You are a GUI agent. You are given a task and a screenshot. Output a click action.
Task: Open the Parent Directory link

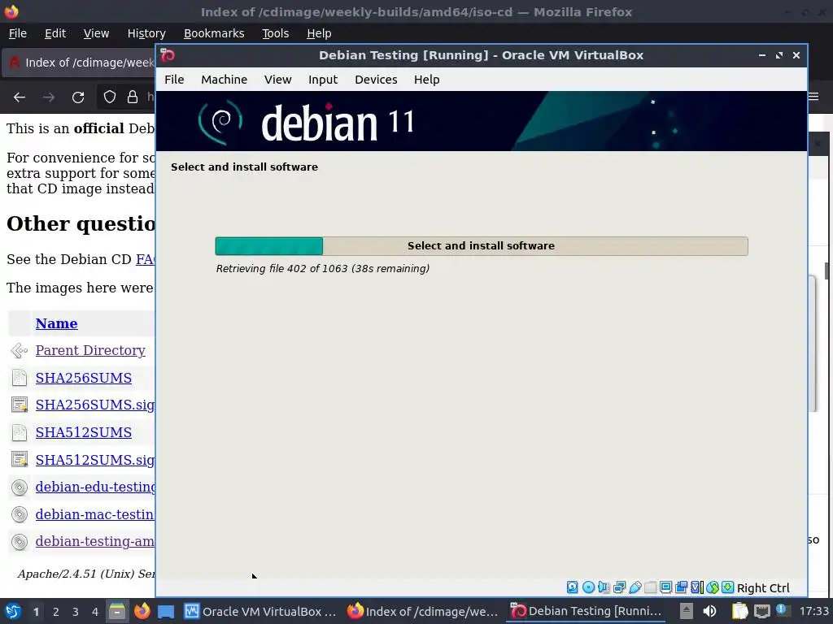pyautogui.click(x=90, y=350)
